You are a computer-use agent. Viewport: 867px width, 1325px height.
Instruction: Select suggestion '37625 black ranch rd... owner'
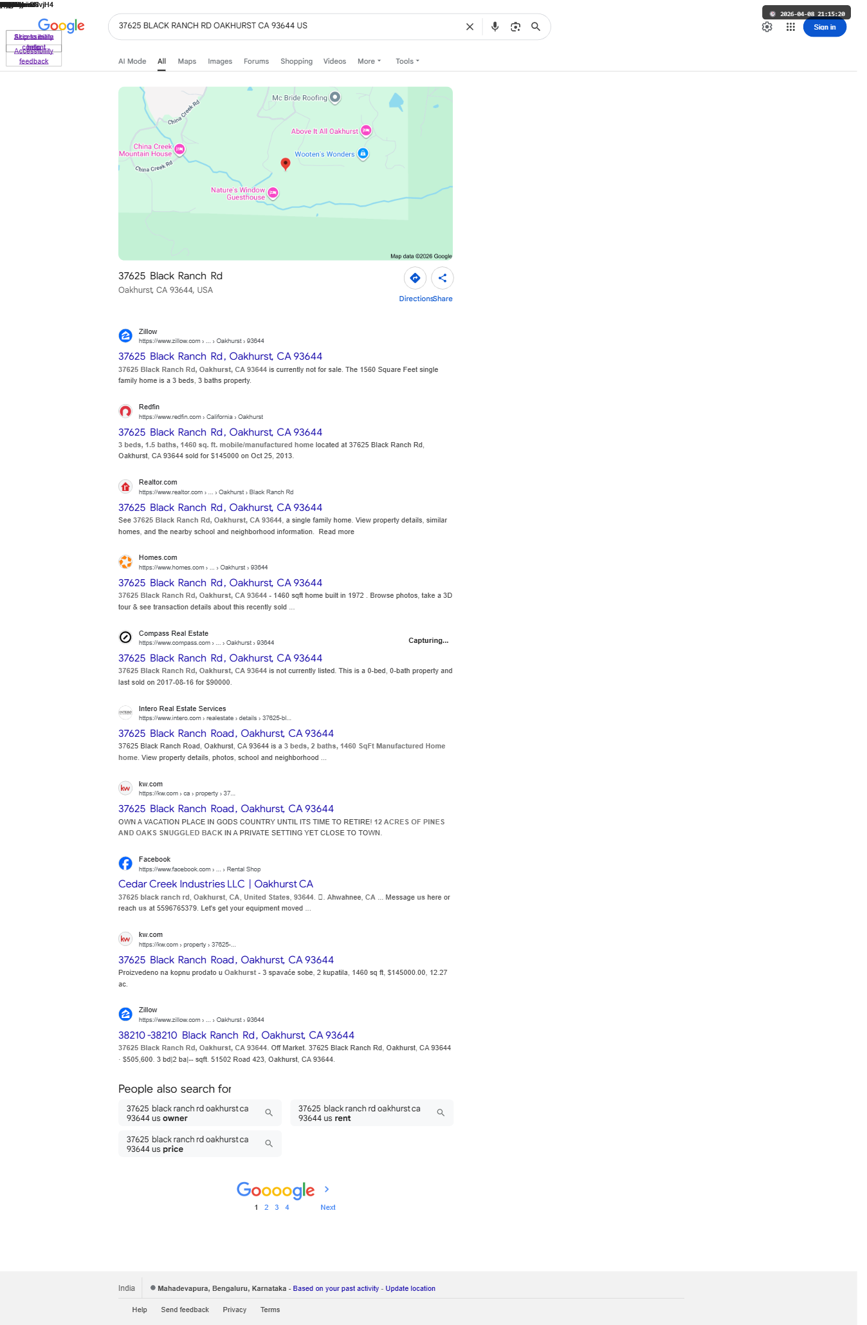[200, 1113]
